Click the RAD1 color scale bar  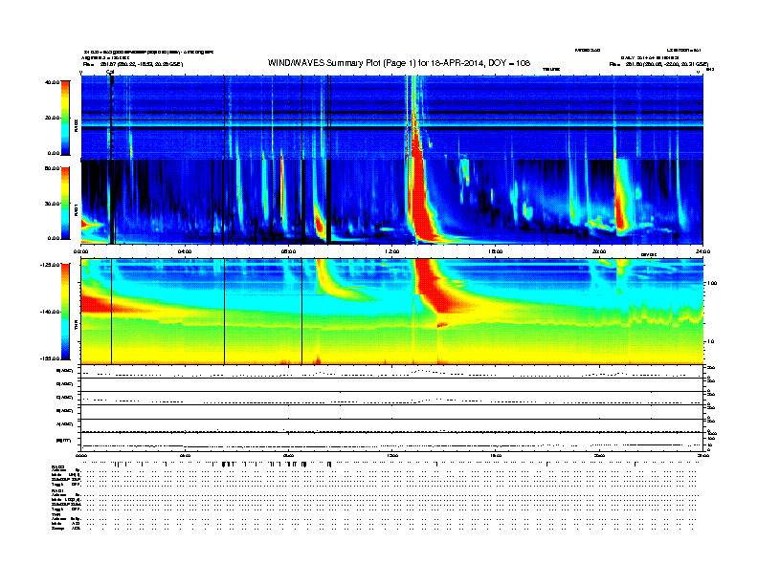(x=65, y=204)
